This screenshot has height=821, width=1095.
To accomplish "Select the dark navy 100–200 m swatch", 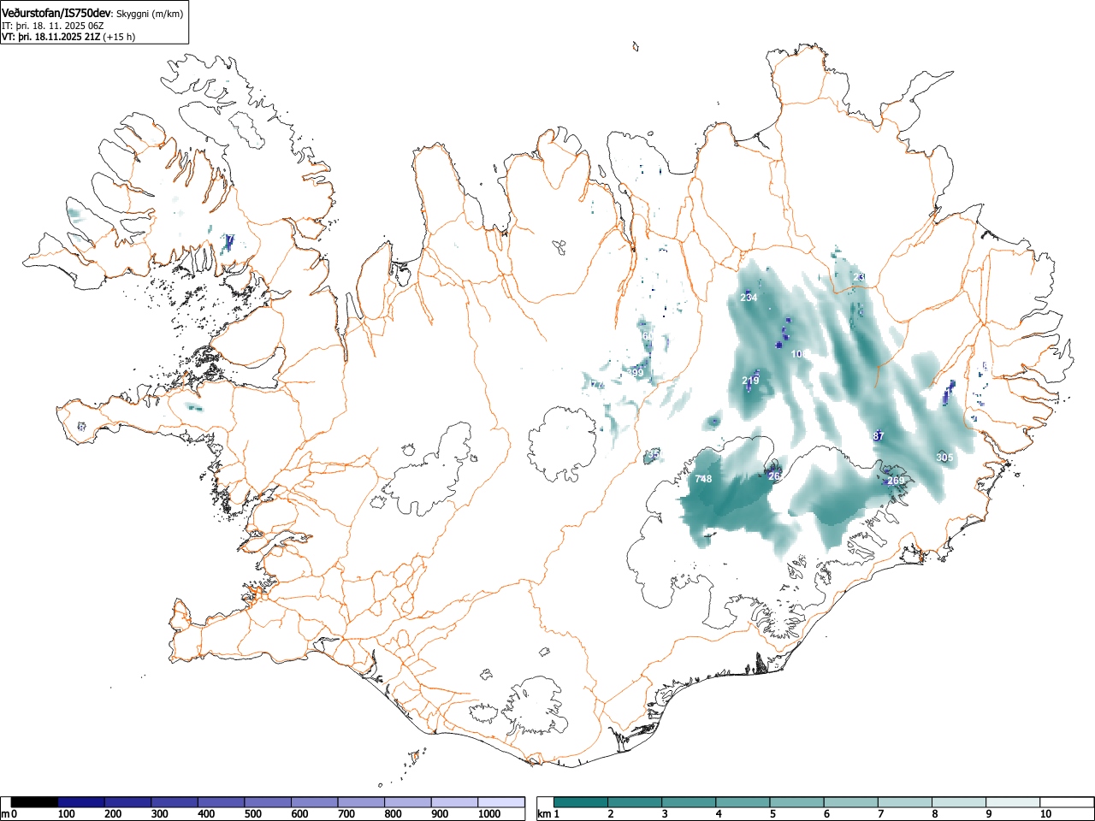I will (81, 802).
